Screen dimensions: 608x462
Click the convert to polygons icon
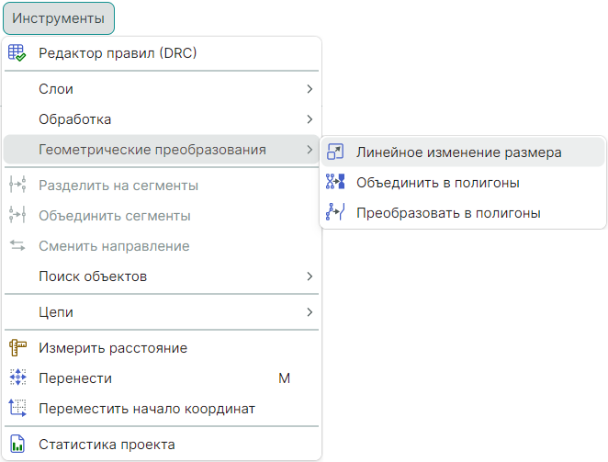[x=335, y=213]
